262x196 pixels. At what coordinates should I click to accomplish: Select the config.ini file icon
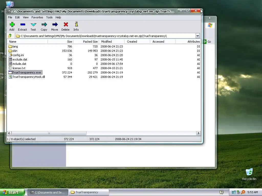click(x=10, y=55)
